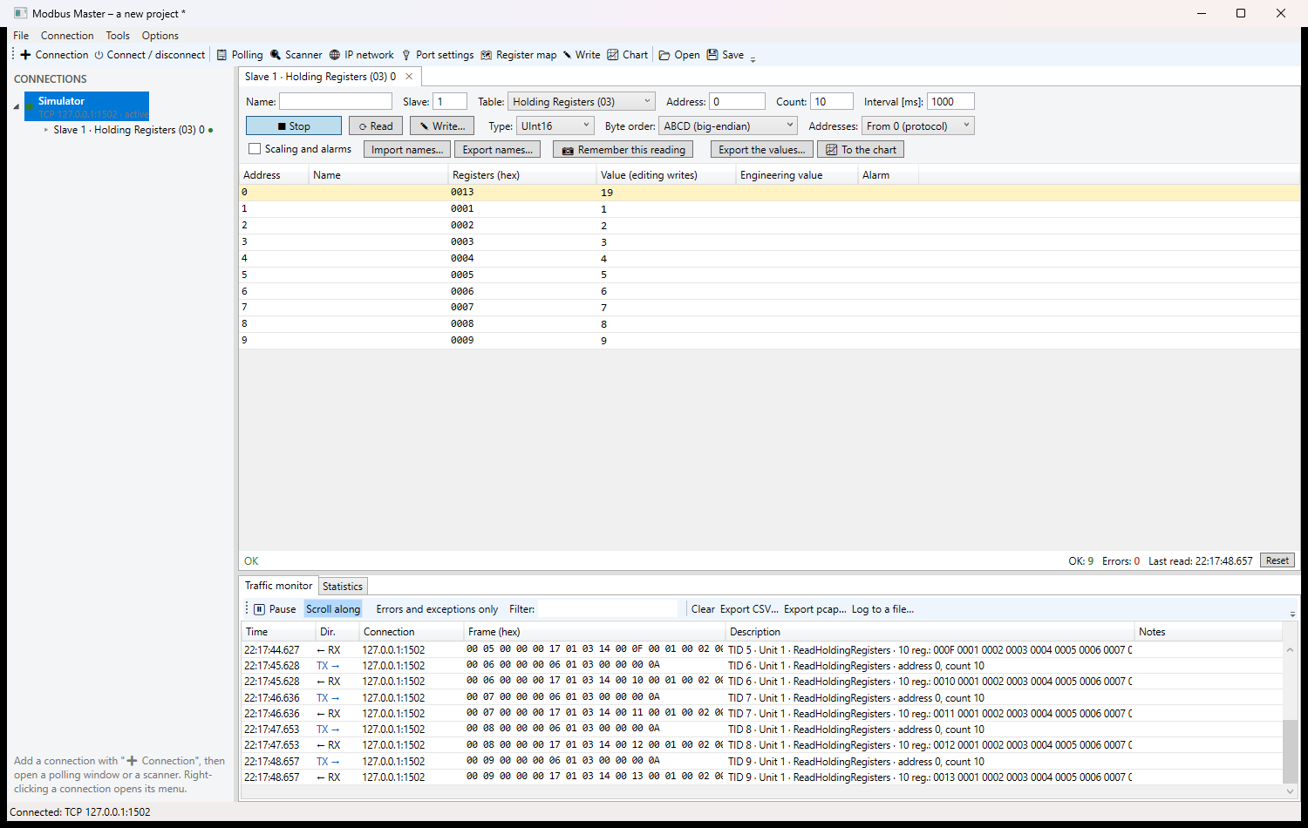Image resolution: width=1308 pixels, height=828 pixels.
Task: Launch the Scanner tool
Action: point(296,55)
